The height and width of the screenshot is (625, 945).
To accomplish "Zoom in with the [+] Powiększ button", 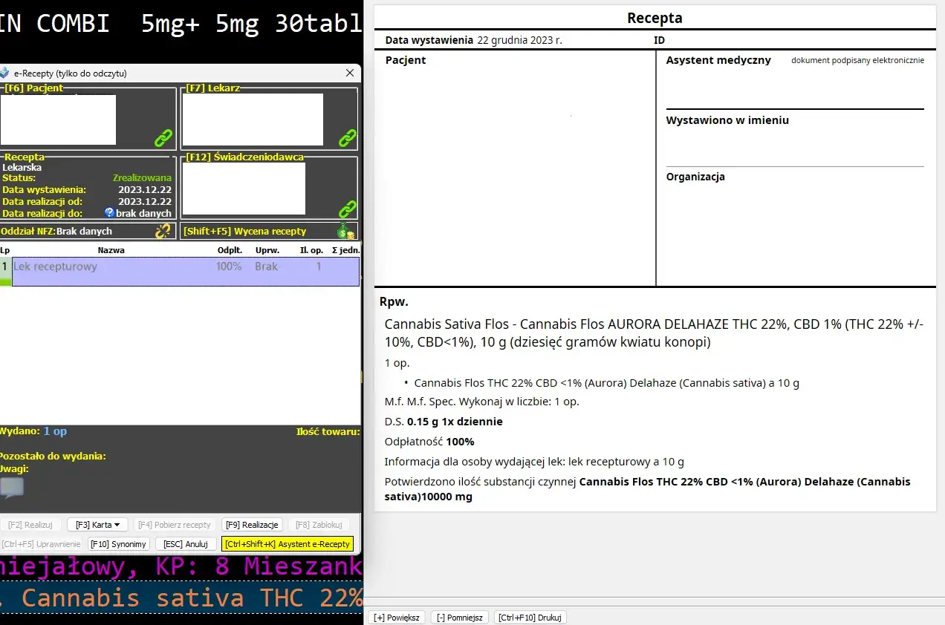I will point(397,618).
